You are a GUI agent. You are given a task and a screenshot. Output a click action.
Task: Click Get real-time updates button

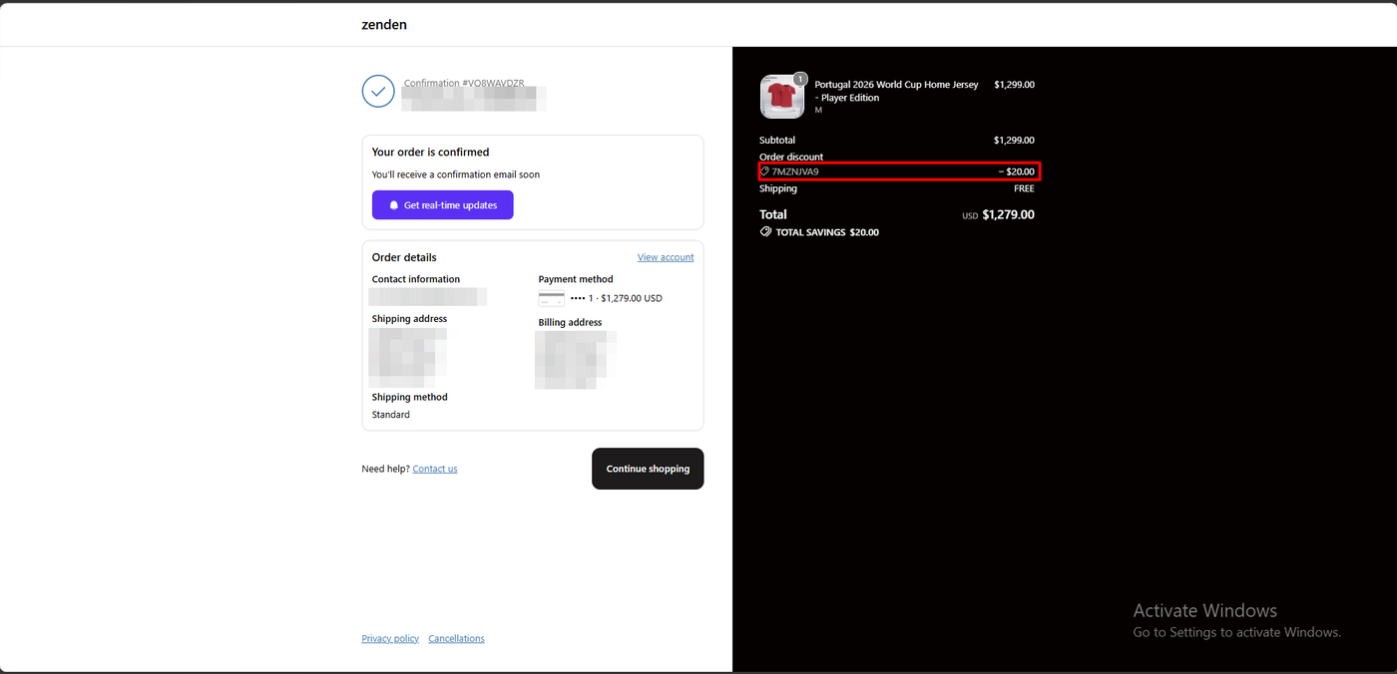pos(443,205)
